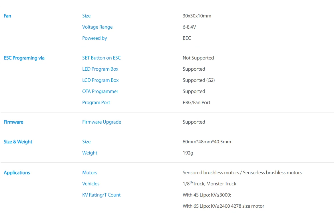Click the LED Program Box label

tap(100, 69)
